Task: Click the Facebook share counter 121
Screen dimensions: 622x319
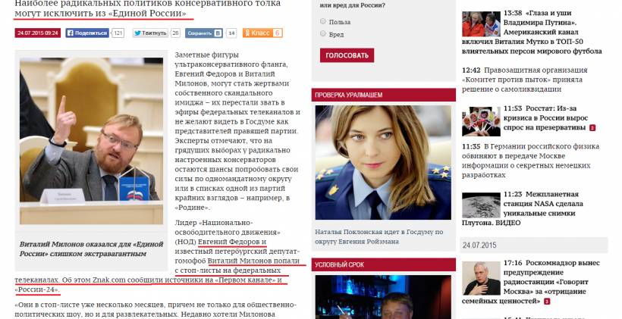Action: (x=118, y=33)
